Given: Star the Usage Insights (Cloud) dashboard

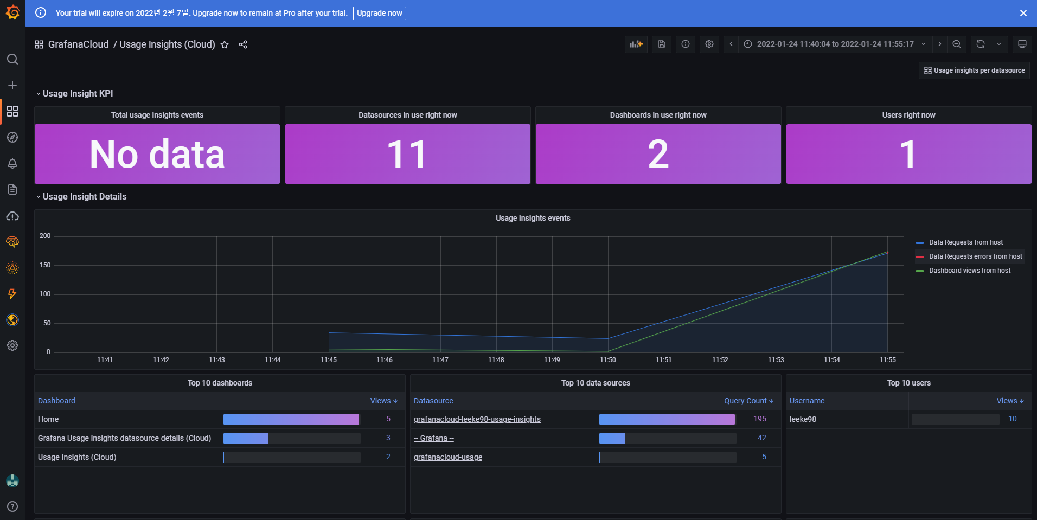Looking at the screenshot, I should [224, 44].
